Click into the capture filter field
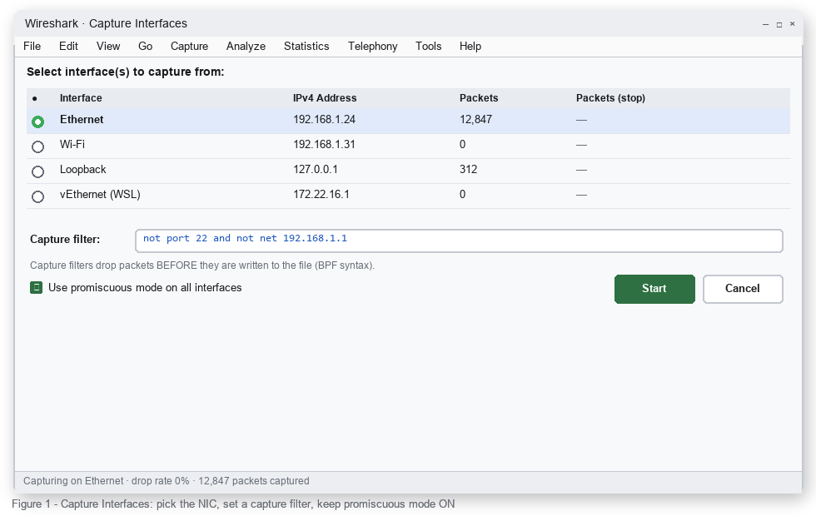 pos(459,241)
